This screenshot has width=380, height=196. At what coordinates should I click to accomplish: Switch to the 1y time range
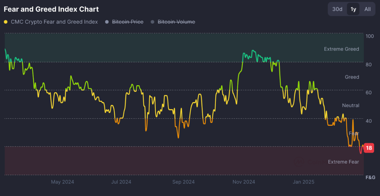pyautogui.click(x=353, y=9)
